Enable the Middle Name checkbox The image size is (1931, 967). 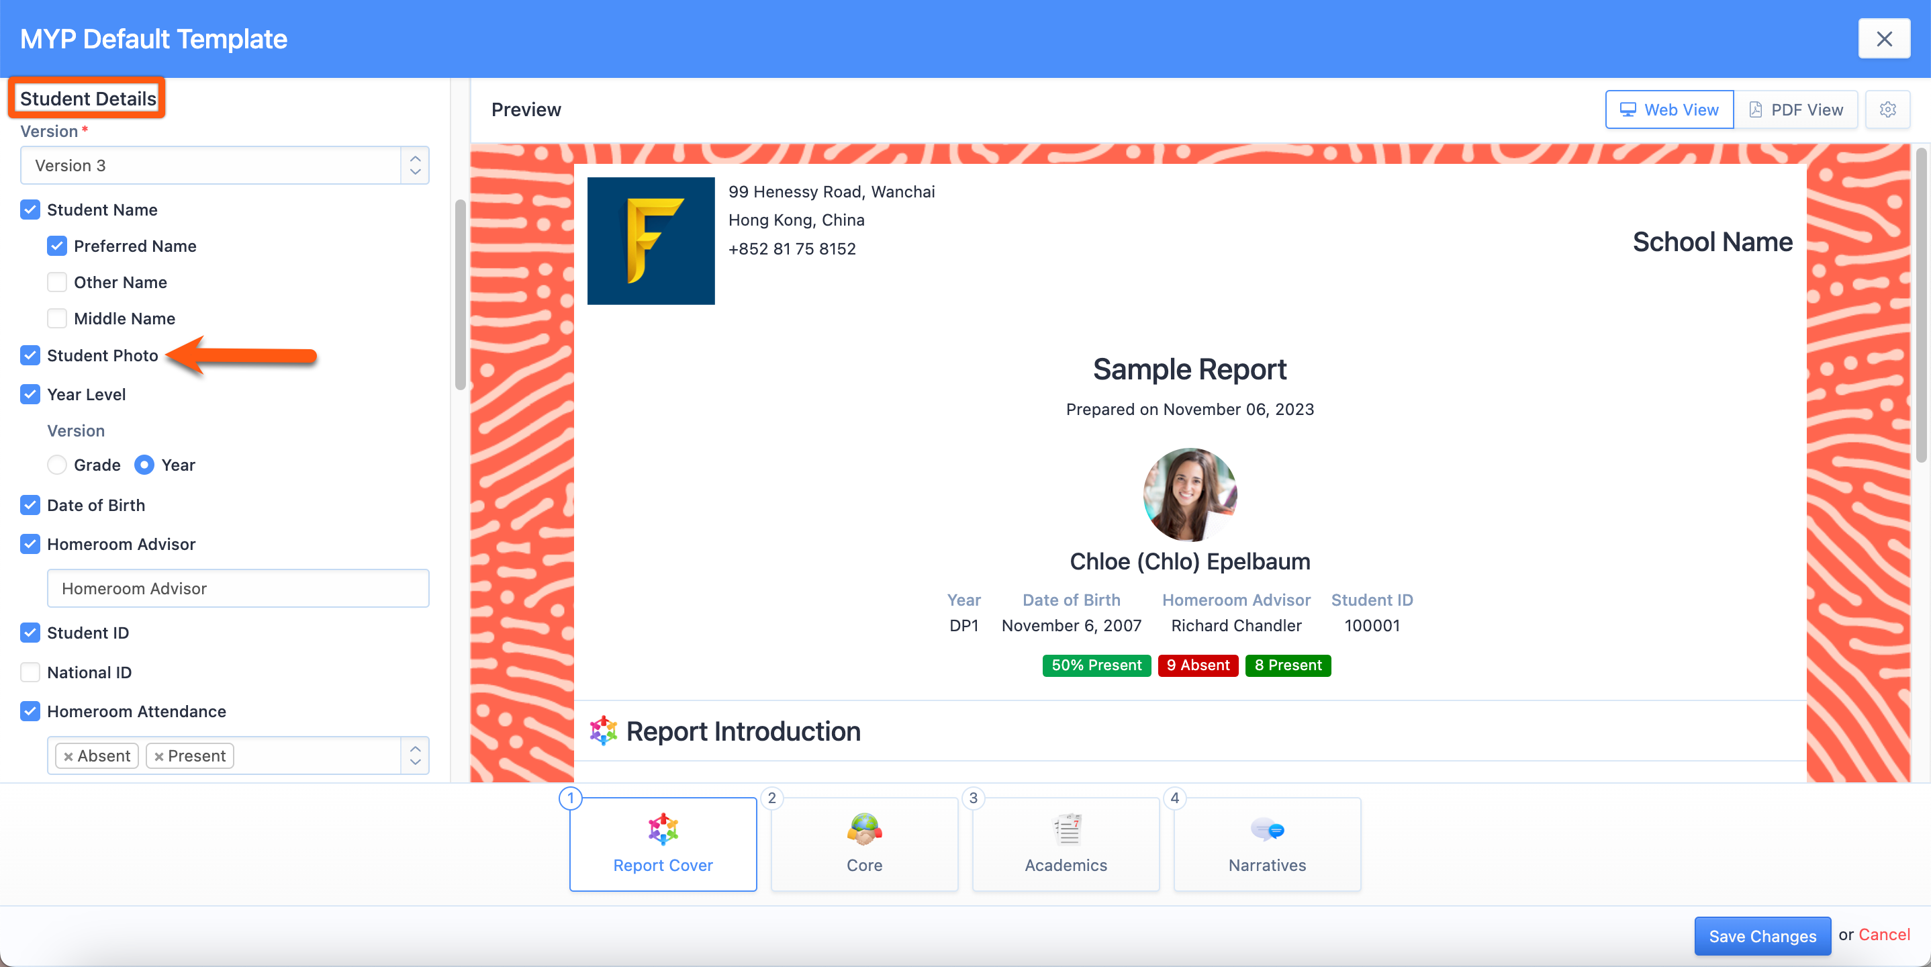(x=57, y=318)
